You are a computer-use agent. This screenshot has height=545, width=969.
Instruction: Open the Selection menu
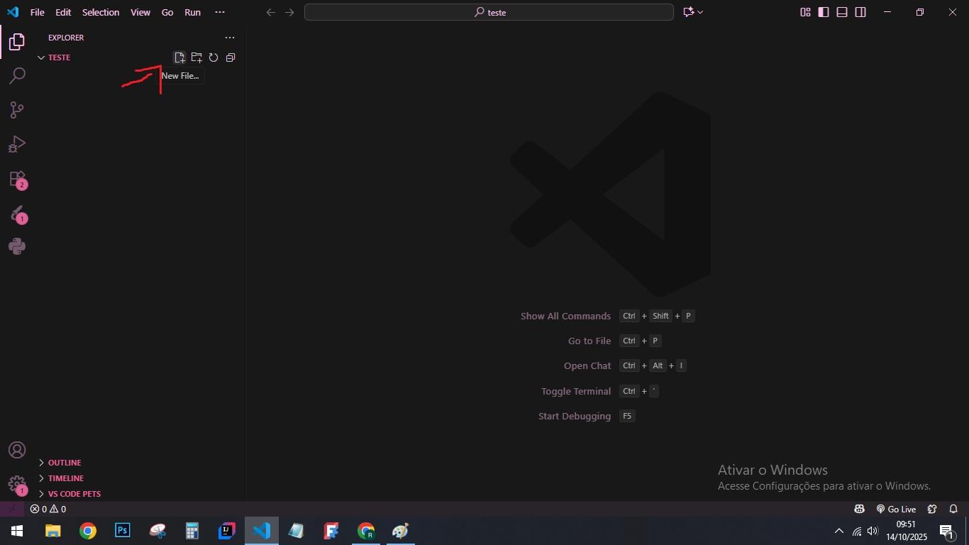101,12
